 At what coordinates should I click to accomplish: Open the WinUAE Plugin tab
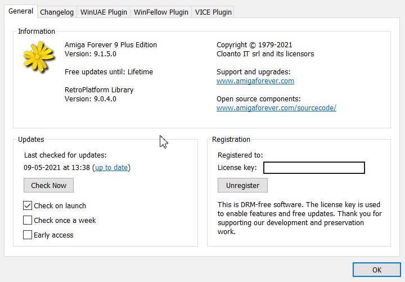(x=103, y=12)
